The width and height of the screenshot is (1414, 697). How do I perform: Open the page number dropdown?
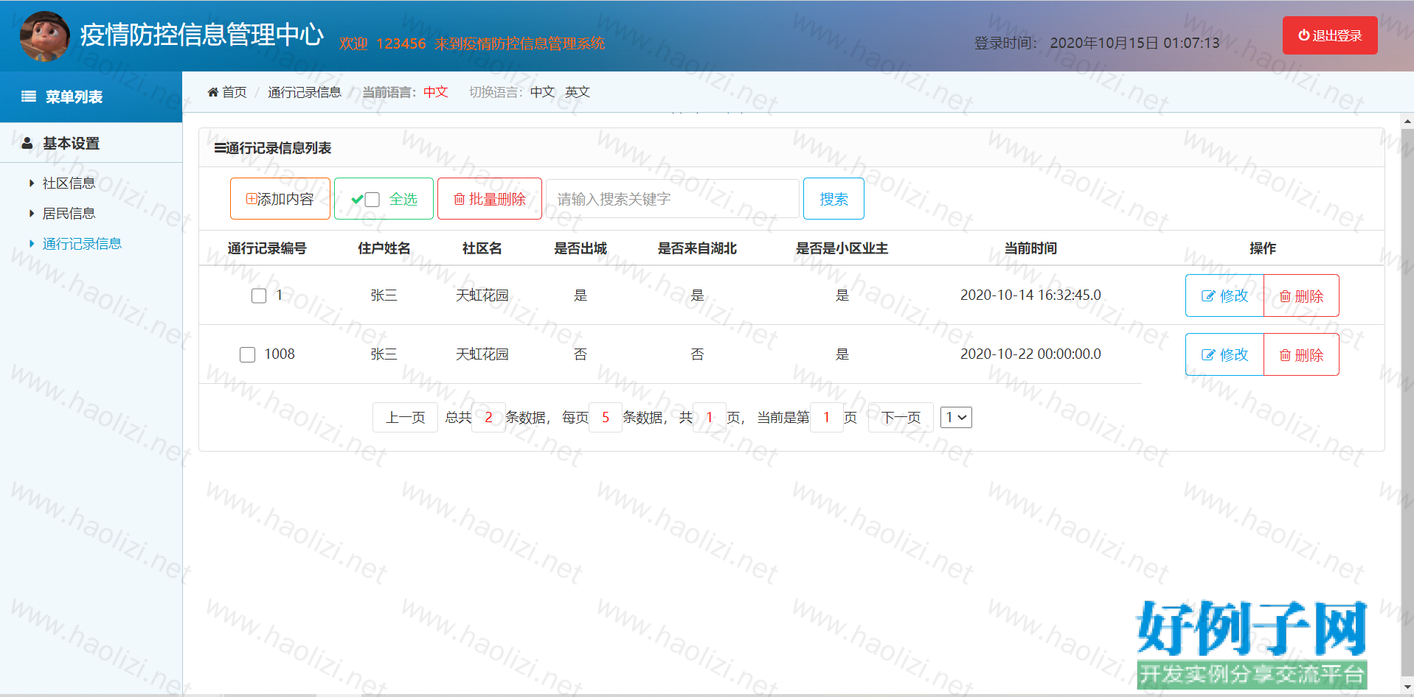(956, 418)
